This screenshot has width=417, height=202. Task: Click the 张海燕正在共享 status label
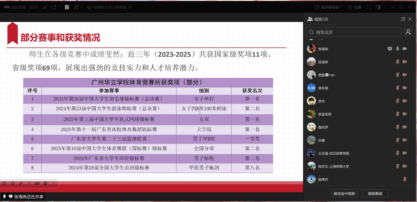[29, 196]
